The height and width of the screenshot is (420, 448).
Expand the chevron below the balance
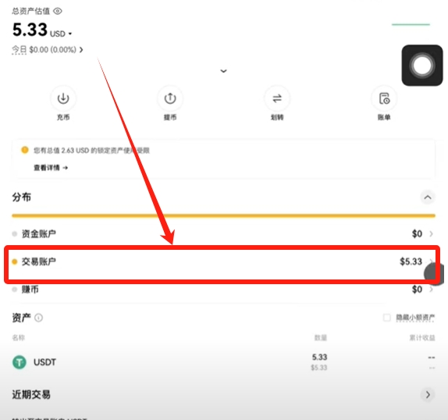tap(224, 71)
